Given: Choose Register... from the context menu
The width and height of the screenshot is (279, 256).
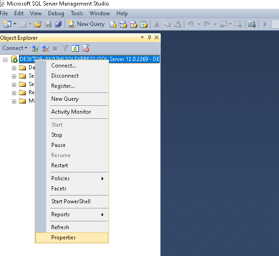Looking at the screenshot, I should (72, 86).
